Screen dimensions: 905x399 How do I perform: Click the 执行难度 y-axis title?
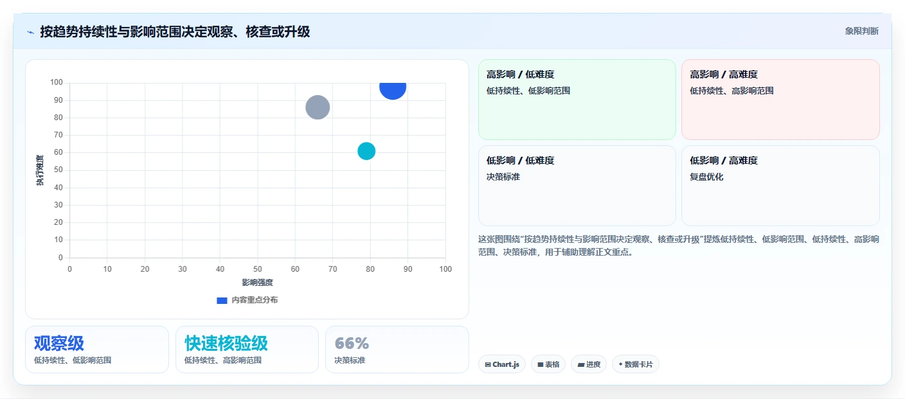[x=40, y=170]
